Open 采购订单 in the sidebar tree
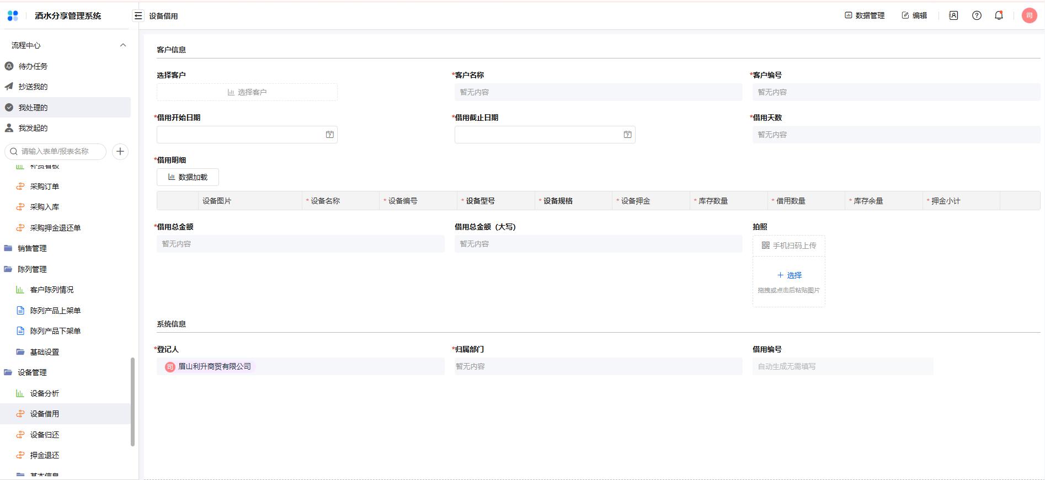 click(x=65, y=186)
